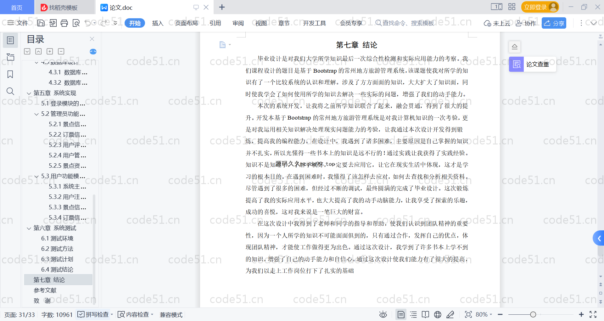Select the 章节 ribbon tab
Viewport: 604px width, 321px height.
[284, 23]
